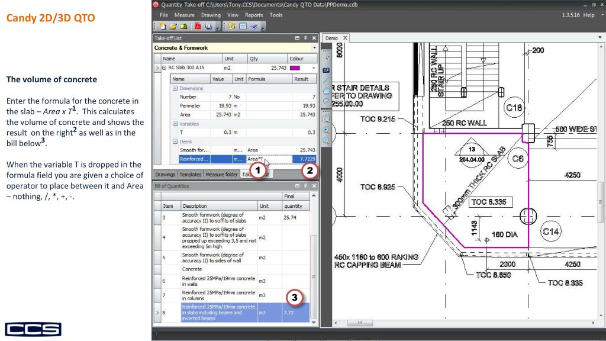This screenshot has width=606, height=341.
Task: Click the zoom out magnifier icon
Action: [326, 141]
